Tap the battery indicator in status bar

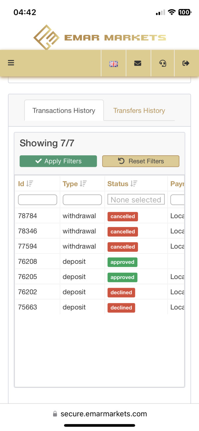185,12
